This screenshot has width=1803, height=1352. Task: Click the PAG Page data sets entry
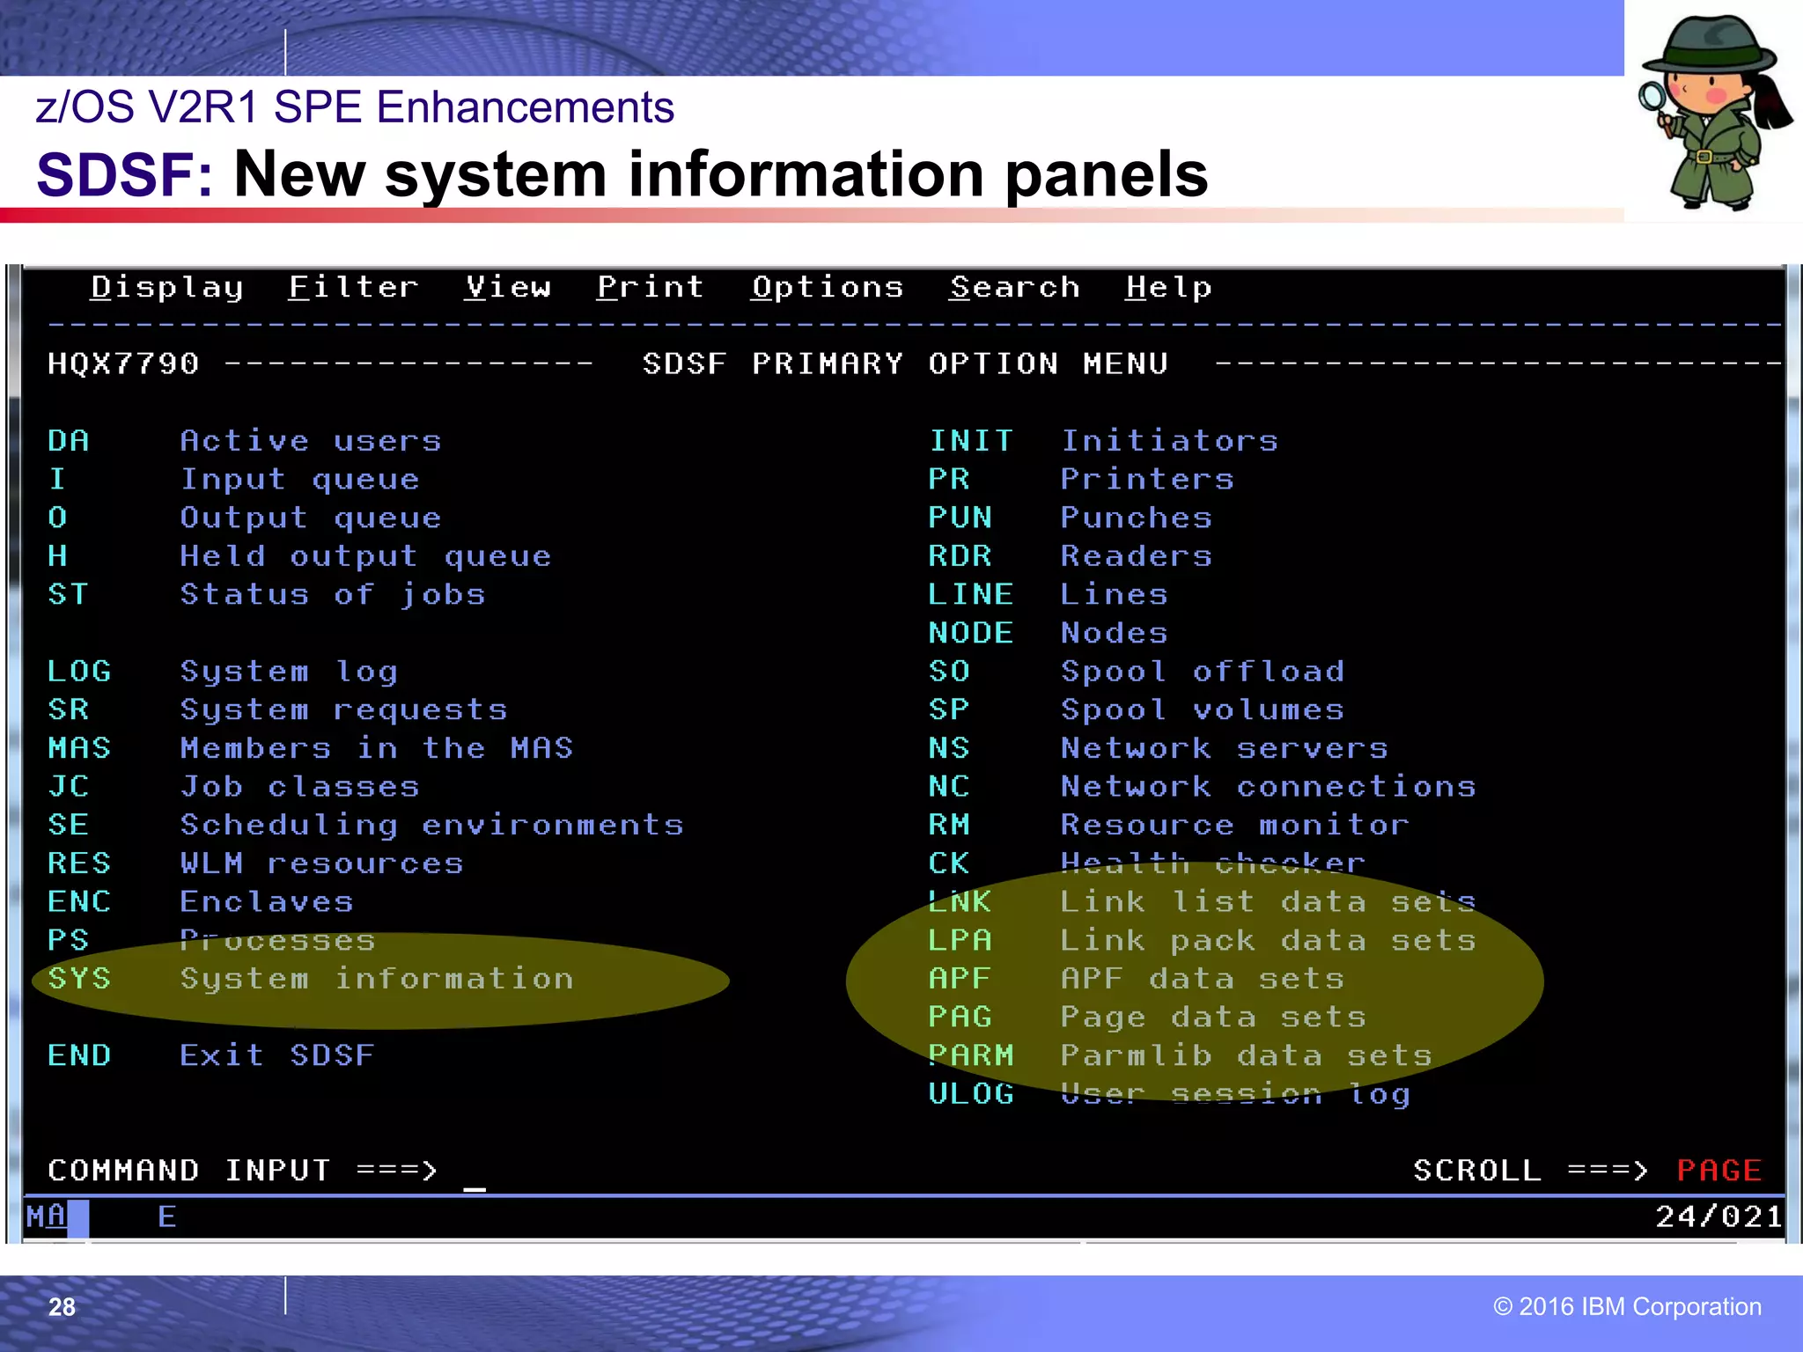pos(1147,1018)
